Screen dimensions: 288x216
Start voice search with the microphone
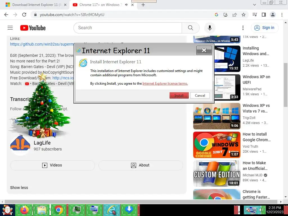[210, 28]
